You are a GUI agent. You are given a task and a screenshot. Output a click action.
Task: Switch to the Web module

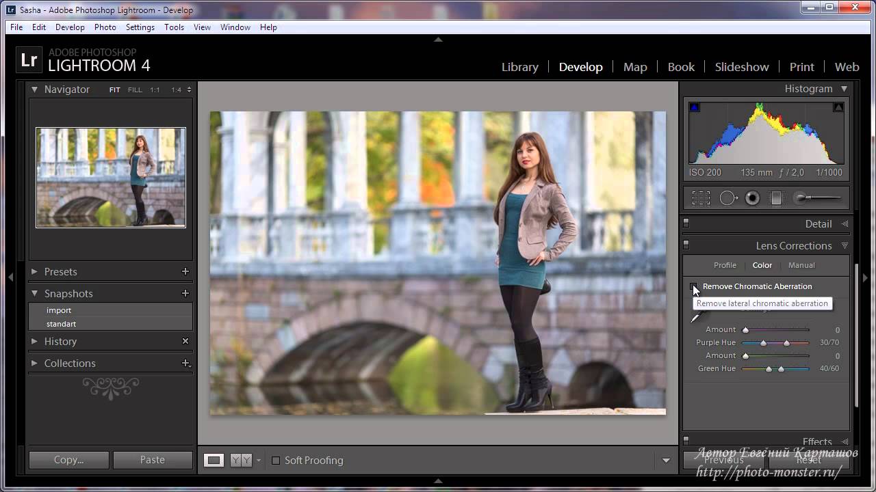coord(847,67)
